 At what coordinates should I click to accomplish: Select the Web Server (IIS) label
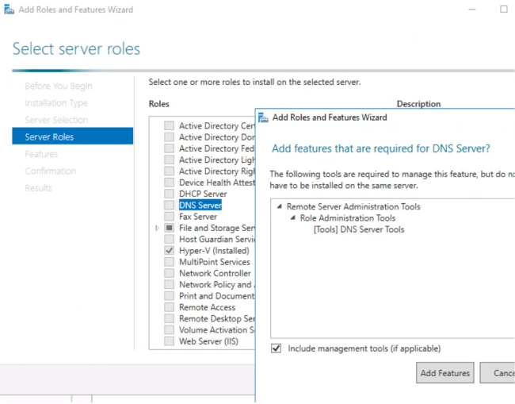(208, 341)
